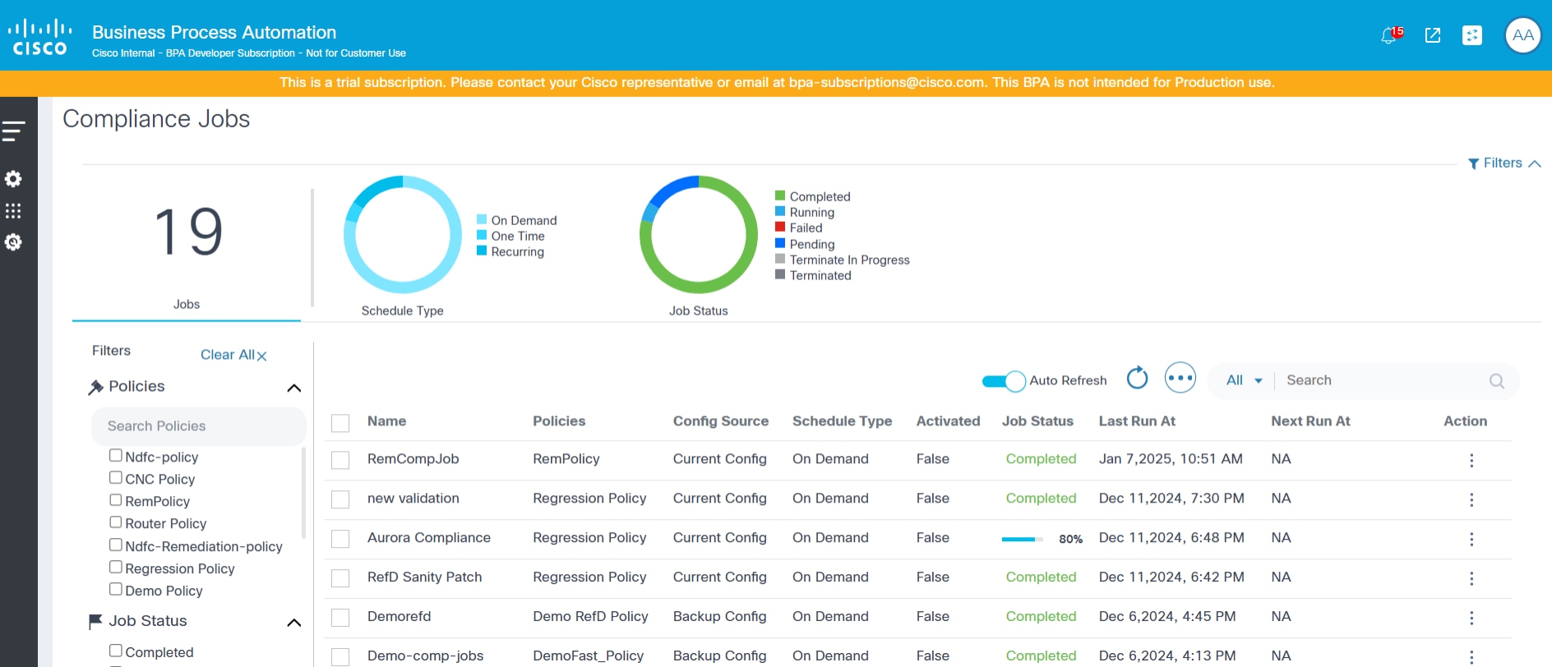Click the Failed legend red swatch
The height and width of the screenshot is (667, 1552).
(x=780, y=227)
